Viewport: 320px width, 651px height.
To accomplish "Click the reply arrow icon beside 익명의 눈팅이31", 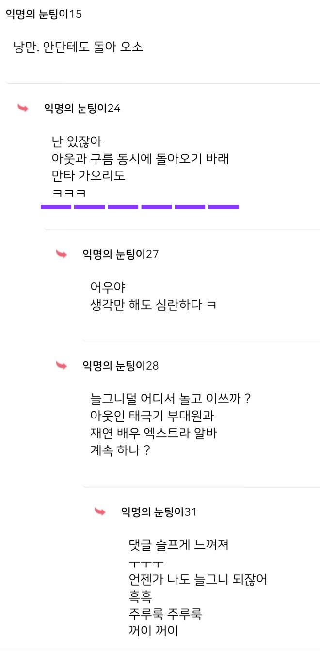I will tap(100, 511).
